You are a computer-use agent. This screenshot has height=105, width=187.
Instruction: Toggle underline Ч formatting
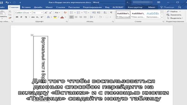click(x=26, y=17)
